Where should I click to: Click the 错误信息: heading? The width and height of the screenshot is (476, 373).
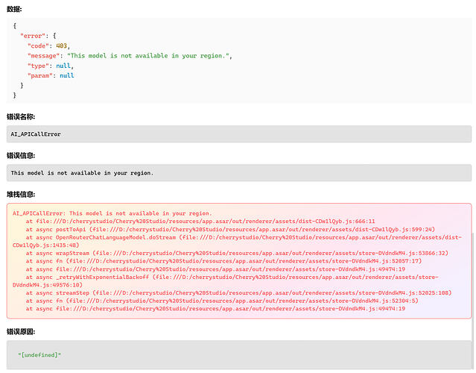(x=21, y=156)
